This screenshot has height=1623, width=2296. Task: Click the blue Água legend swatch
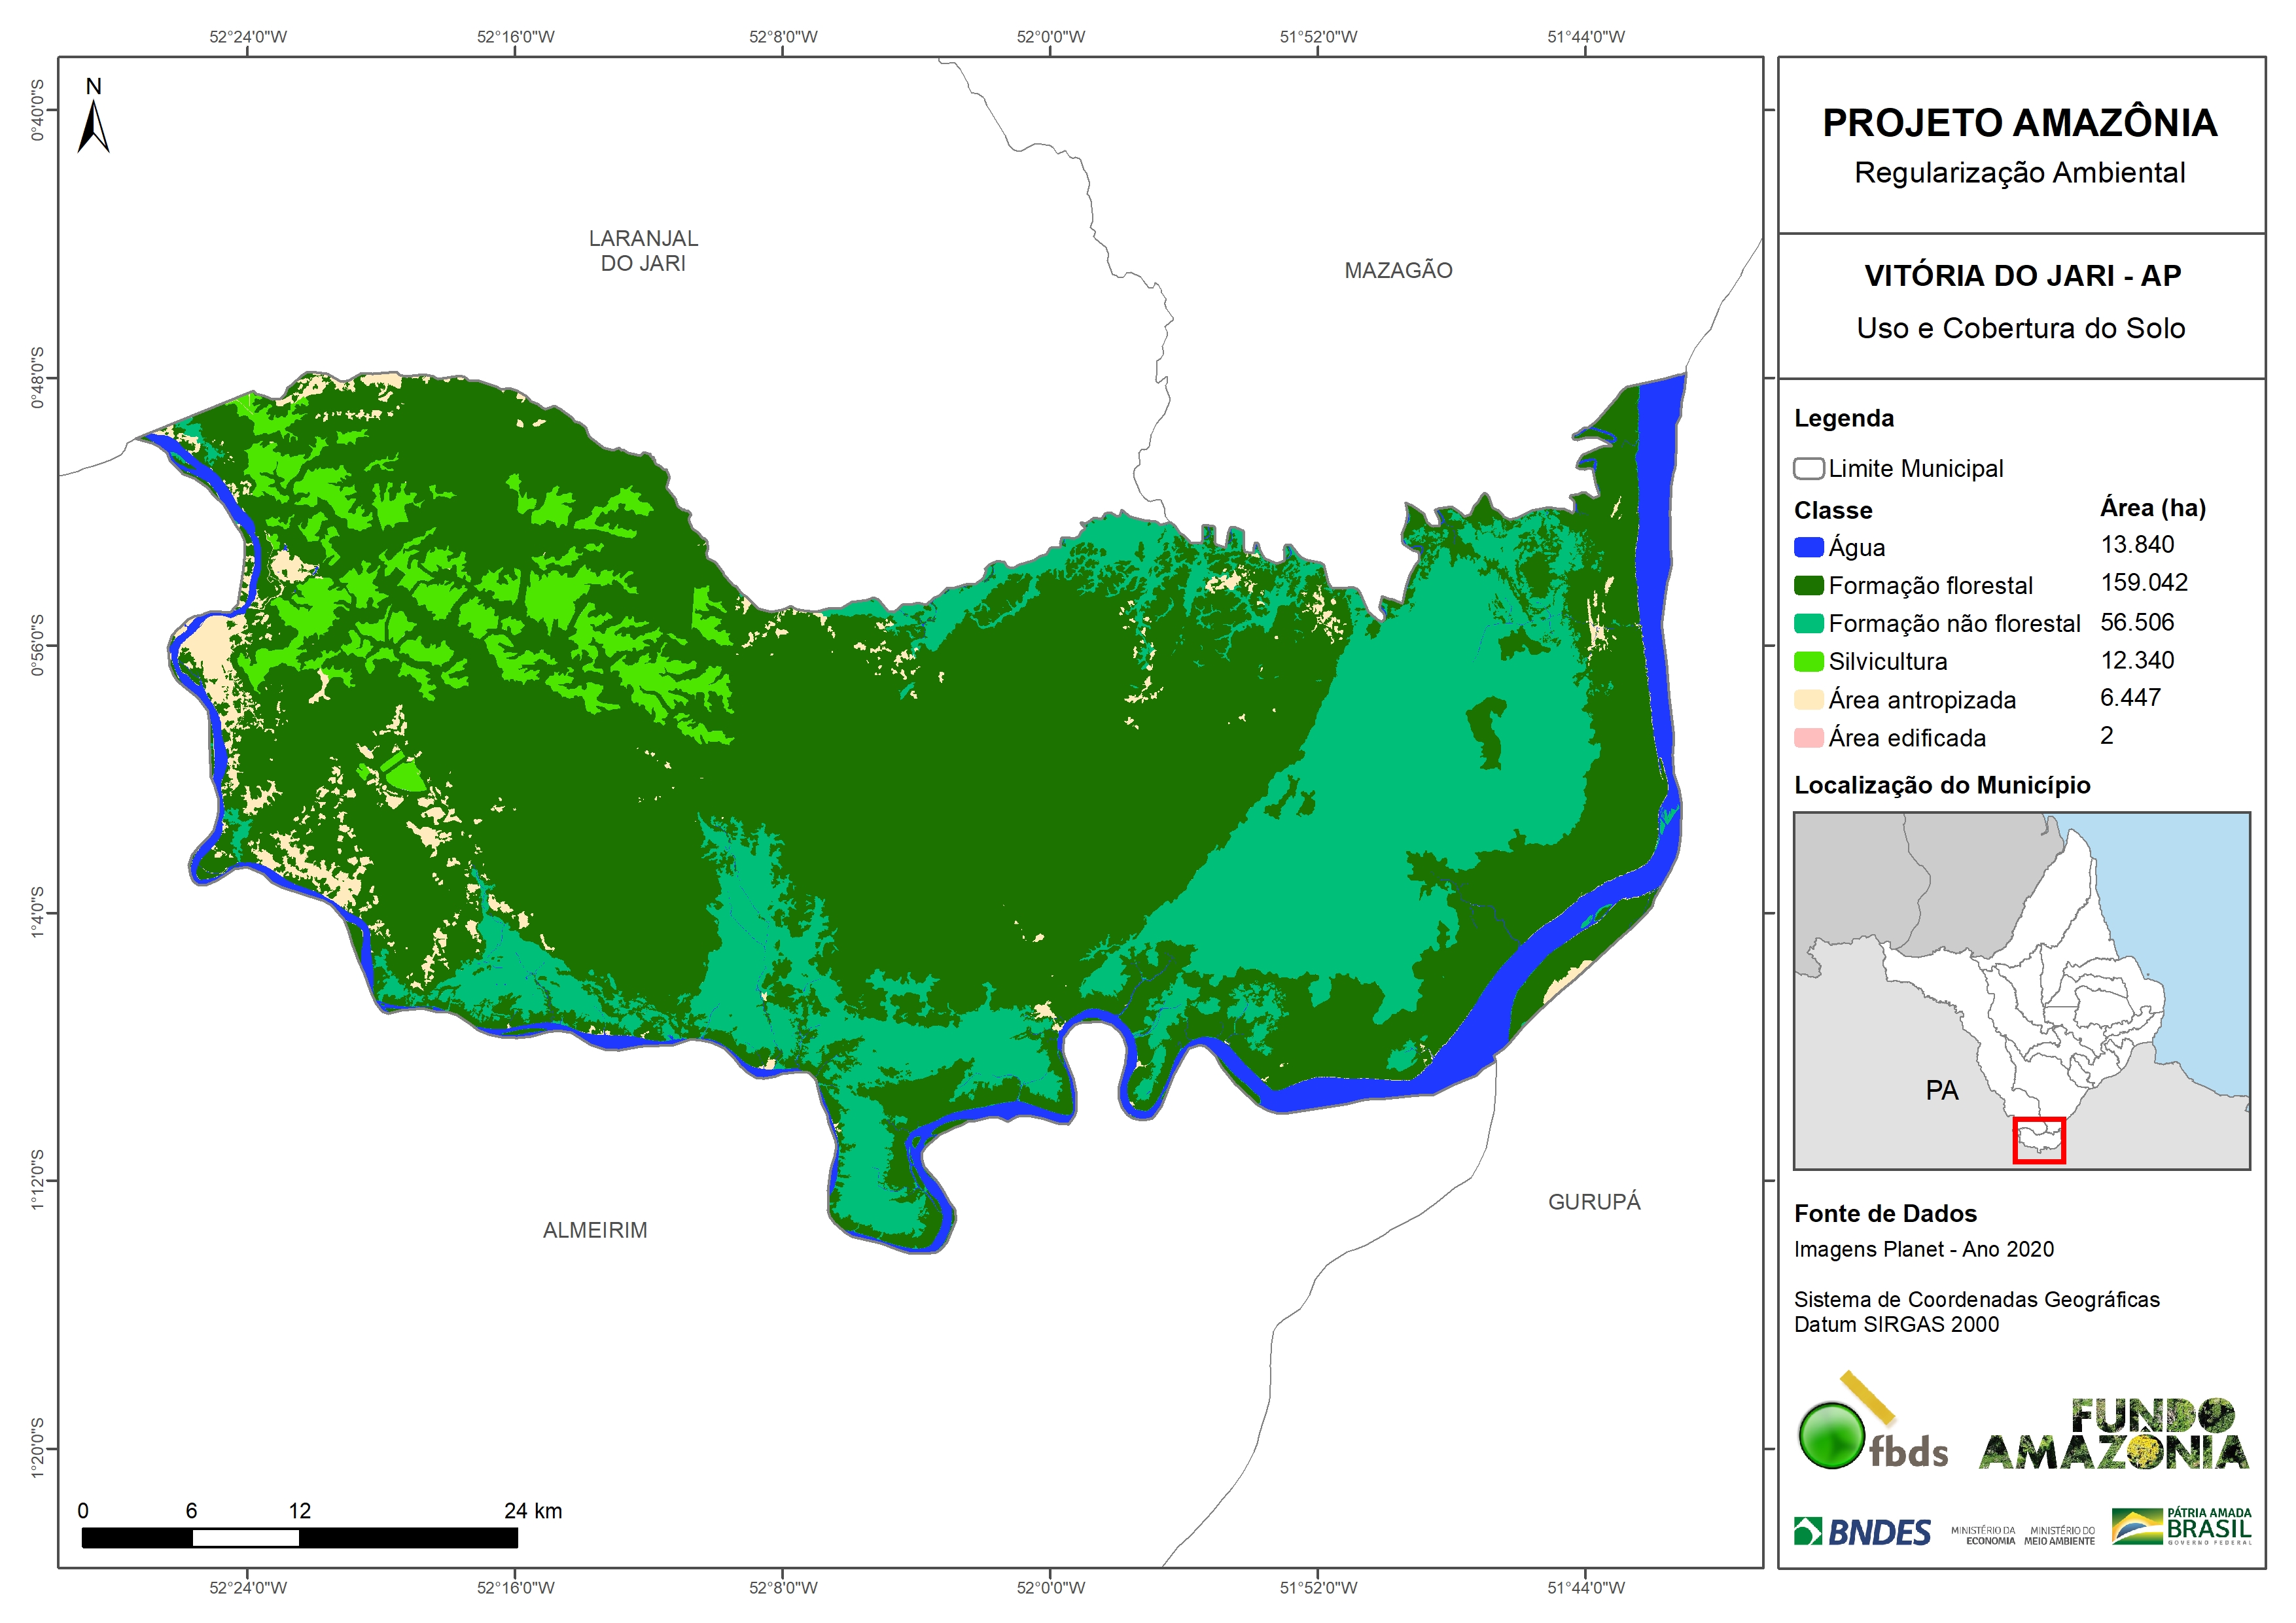[1808, 547]
